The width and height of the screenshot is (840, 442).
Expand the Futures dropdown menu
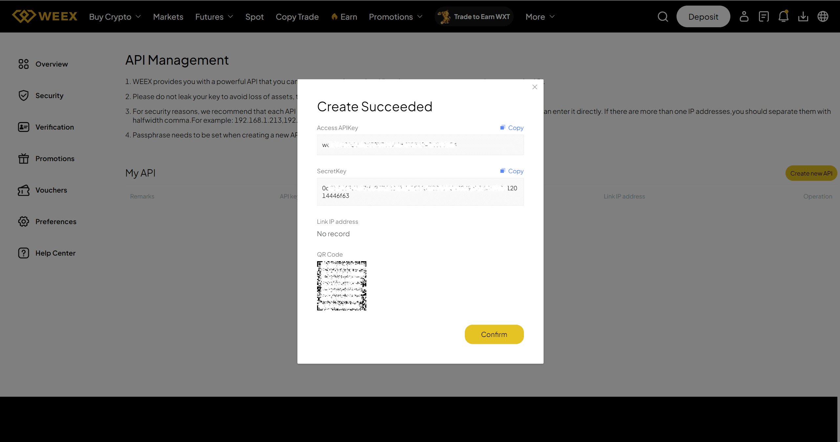(214, 17)
